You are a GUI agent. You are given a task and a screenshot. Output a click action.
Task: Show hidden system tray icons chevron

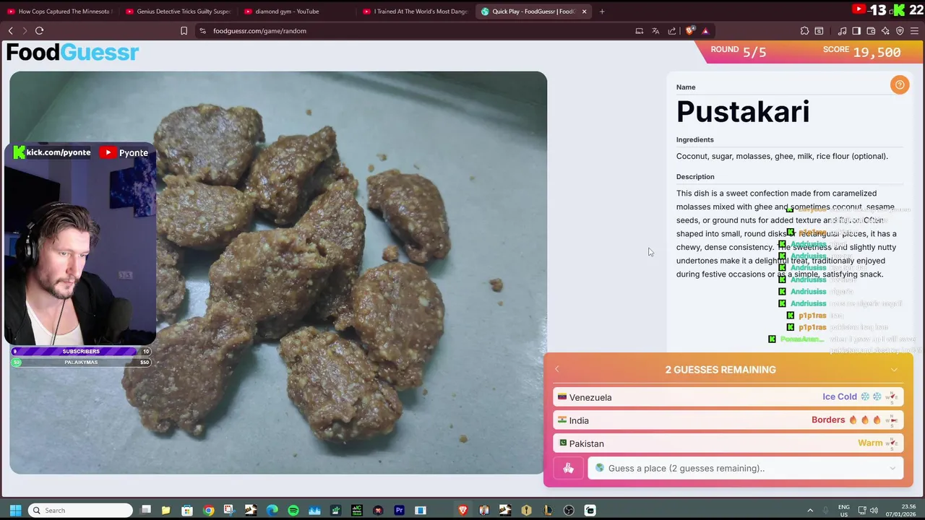coord(810,511)
